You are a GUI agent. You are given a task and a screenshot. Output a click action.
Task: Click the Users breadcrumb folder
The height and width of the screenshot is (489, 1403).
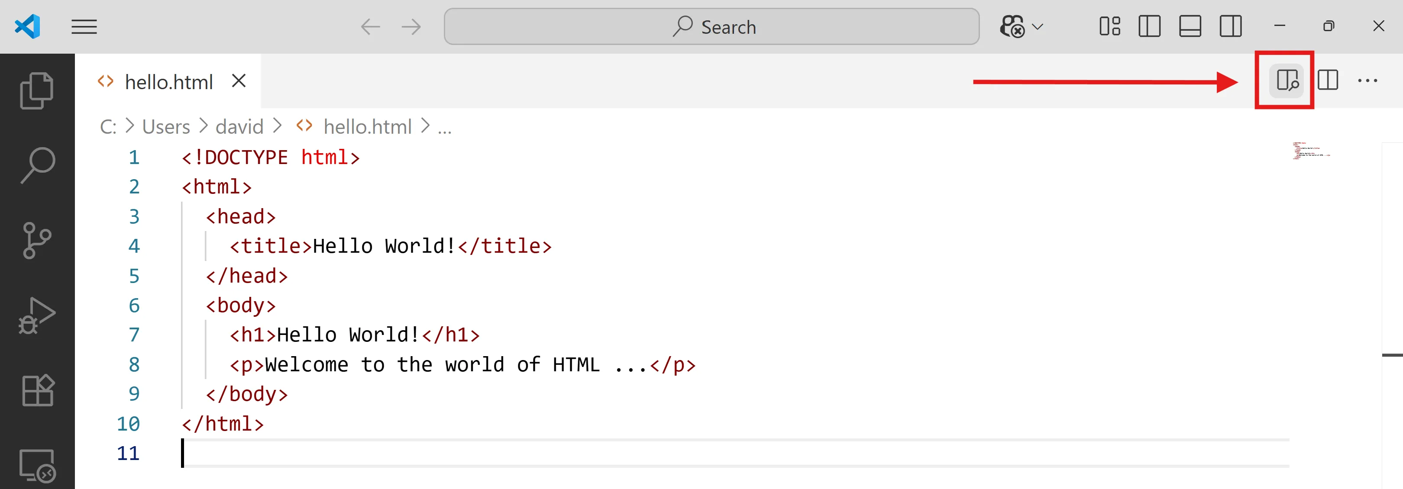pyautogui.click(x=165, y=127)
